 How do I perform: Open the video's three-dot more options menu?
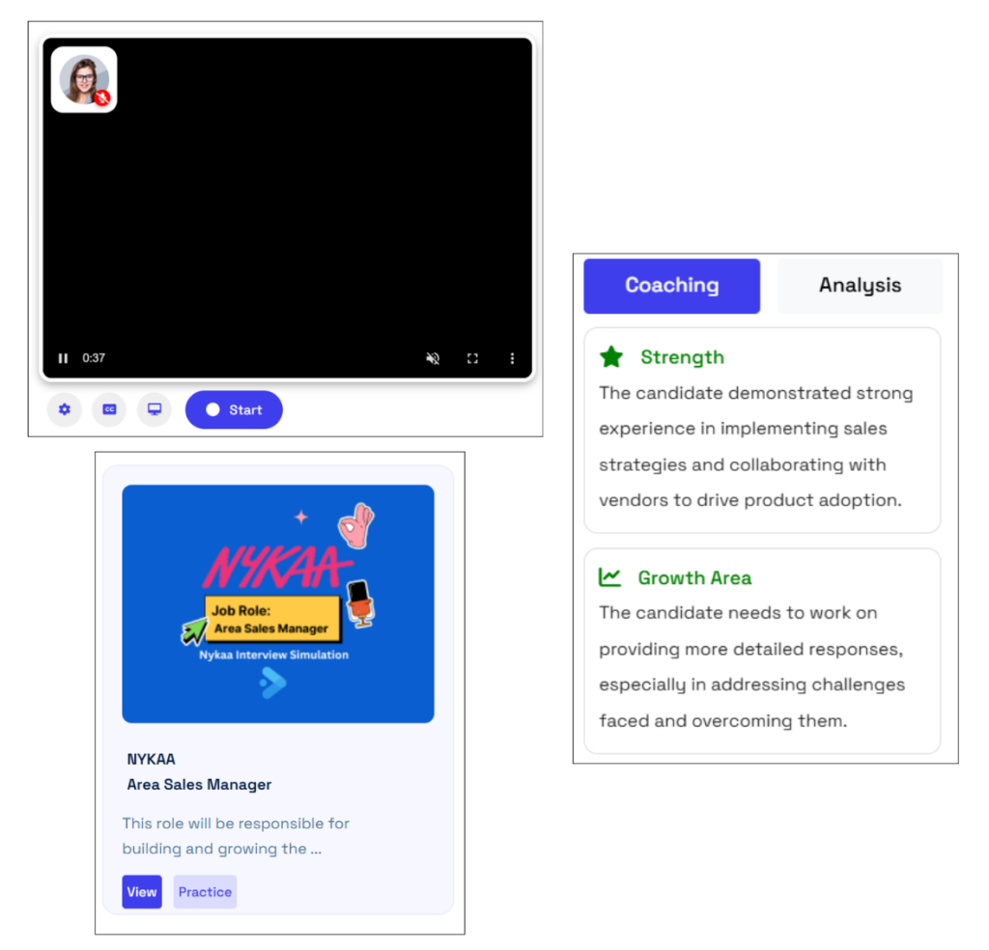coord(512,358)
